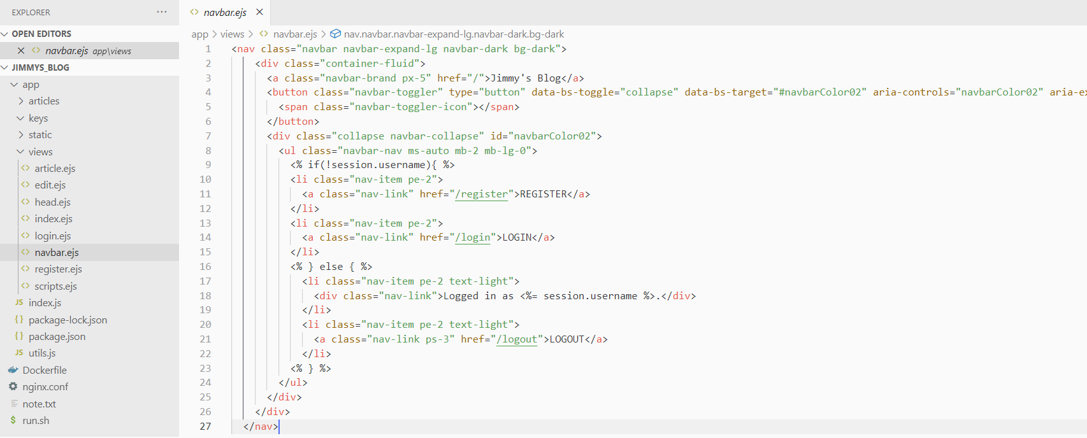Screen dimensions: 1087x438
Task: Click the package.json braces icon
Action: (x=19, y=336)
